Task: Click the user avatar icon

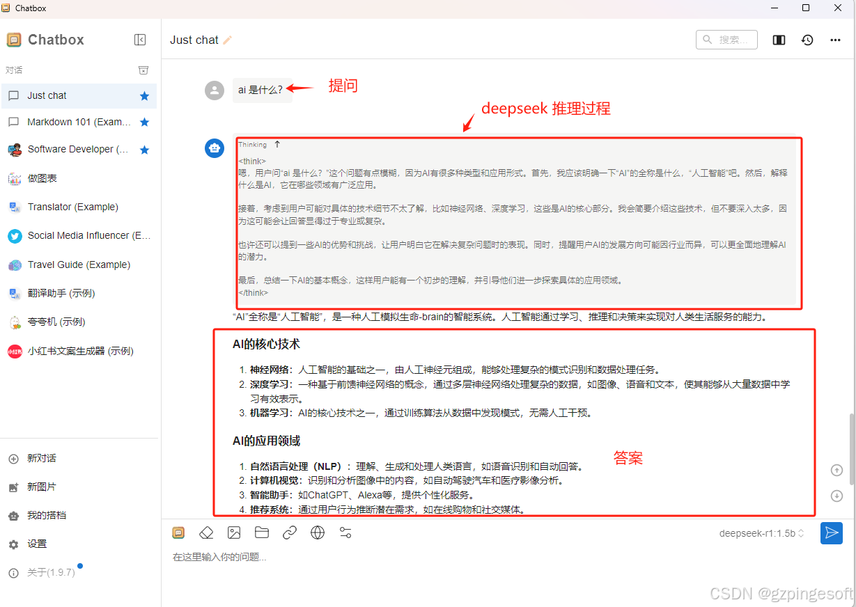Action: (x=215, y=90)
